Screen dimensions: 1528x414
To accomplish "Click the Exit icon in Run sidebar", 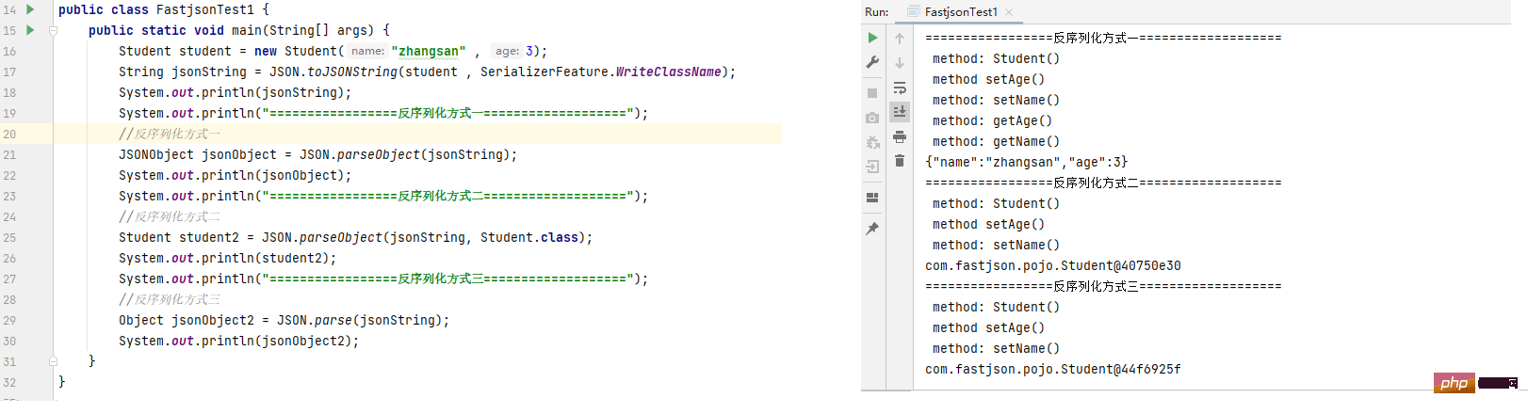I will 872,167.
